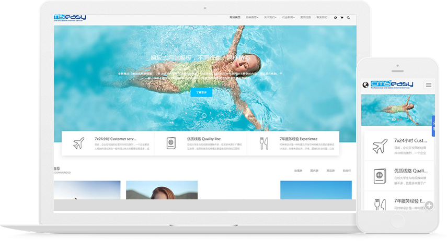This screenshot has width=447, height=241.
Task: Open the shopping cart icon in desktop navbar
Action: pos(342,18)
